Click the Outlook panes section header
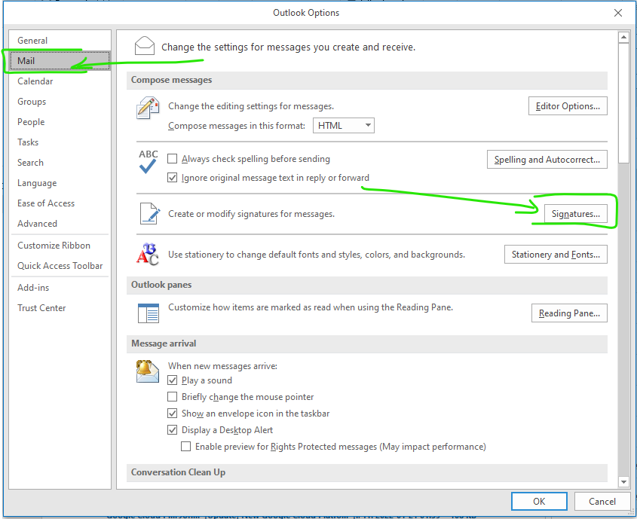This screenshot has width=637, height=519. coord(367,285)
